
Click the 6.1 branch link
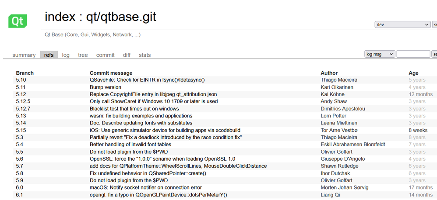click(20, 195)
